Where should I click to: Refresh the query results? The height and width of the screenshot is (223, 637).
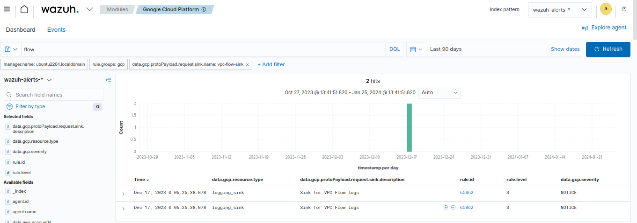(x=608, y=49)
